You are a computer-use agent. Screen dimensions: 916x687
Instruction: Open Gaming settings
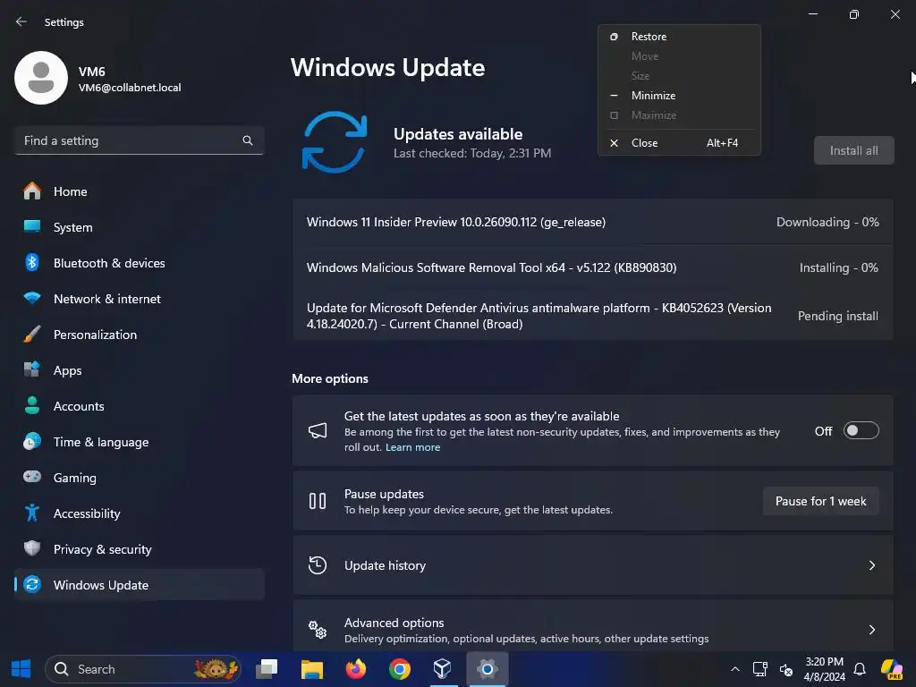139,478
